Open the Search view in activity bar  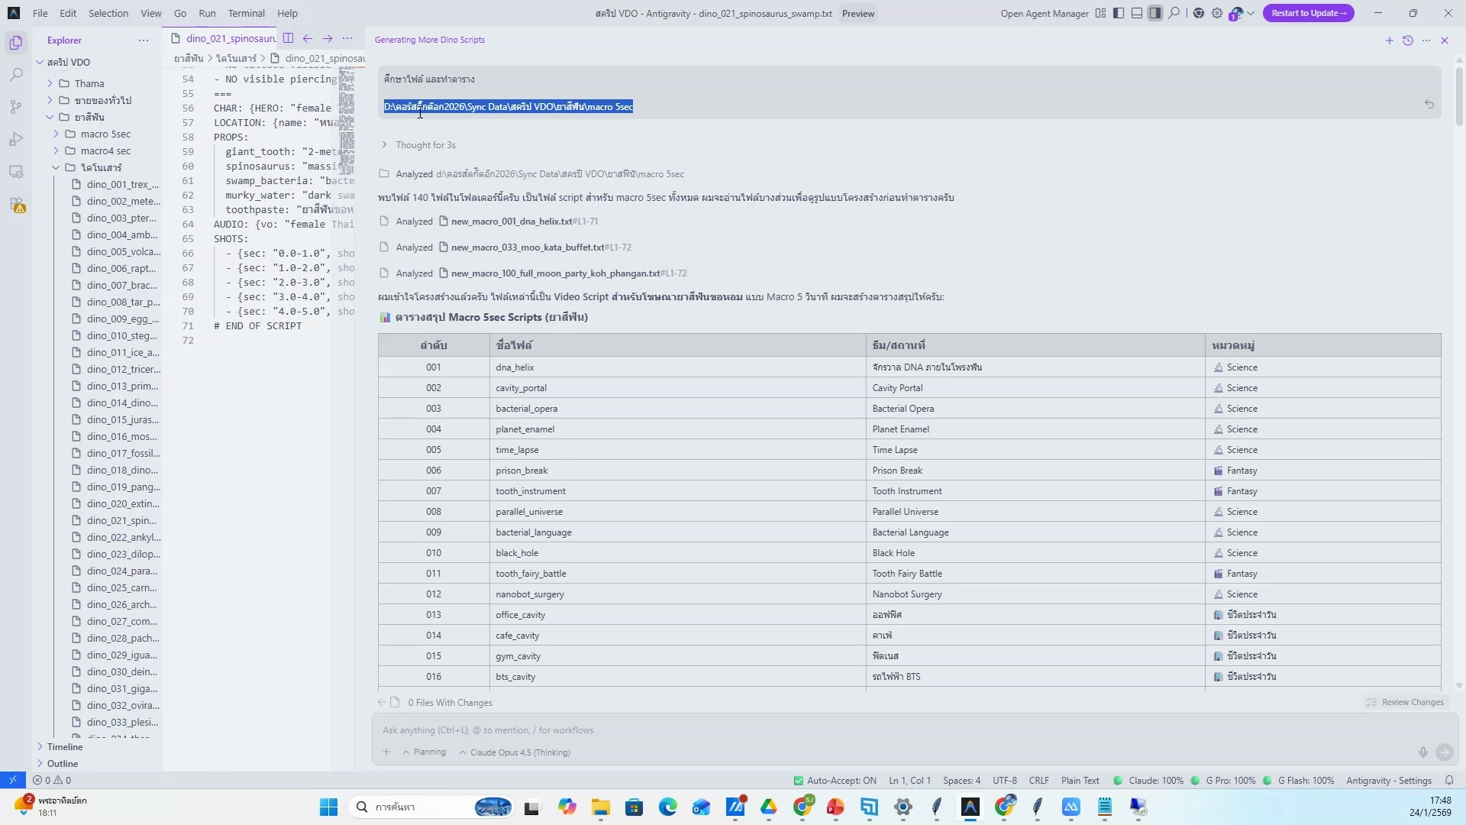click(16, 75)
